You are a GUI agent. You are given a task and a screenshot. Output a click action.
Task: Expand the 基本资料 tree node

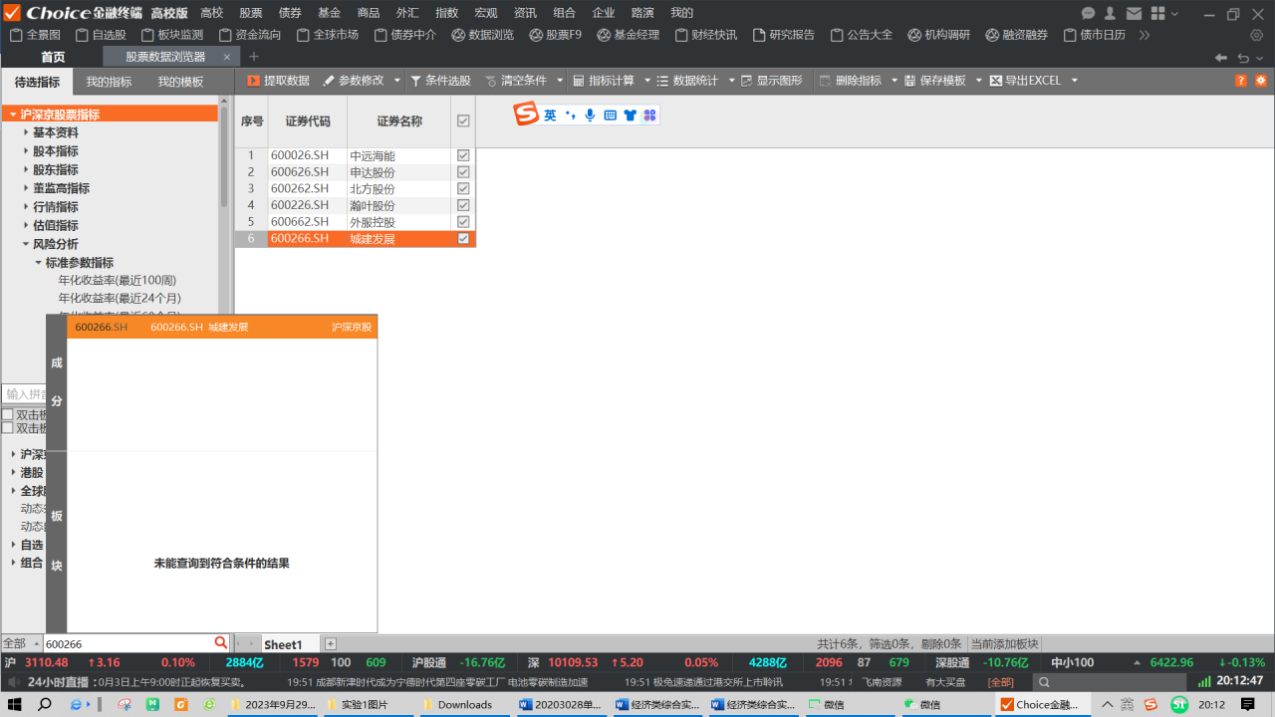tap(26, 132)
